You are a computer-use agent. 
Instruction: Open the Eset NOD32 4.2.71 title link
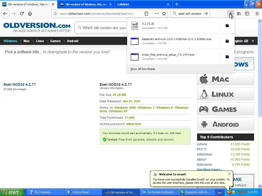point(19,84)
